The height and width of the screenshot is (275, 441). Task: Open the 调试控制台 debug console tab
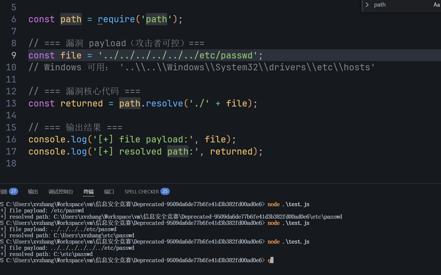coord(61,192)
